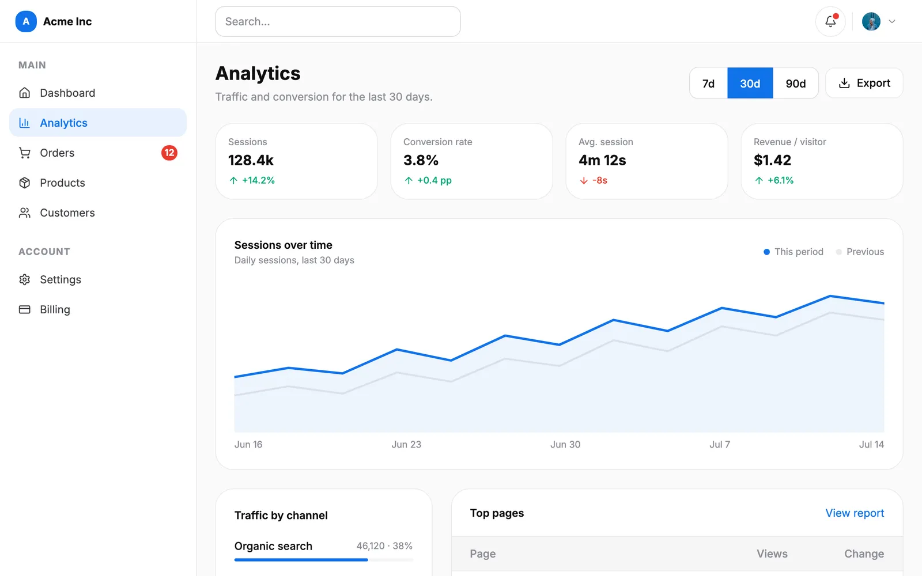This screenshot has width=922, height=576.
Task: Click the 46,120 · 38% channel value
Action: pos(384,546)
